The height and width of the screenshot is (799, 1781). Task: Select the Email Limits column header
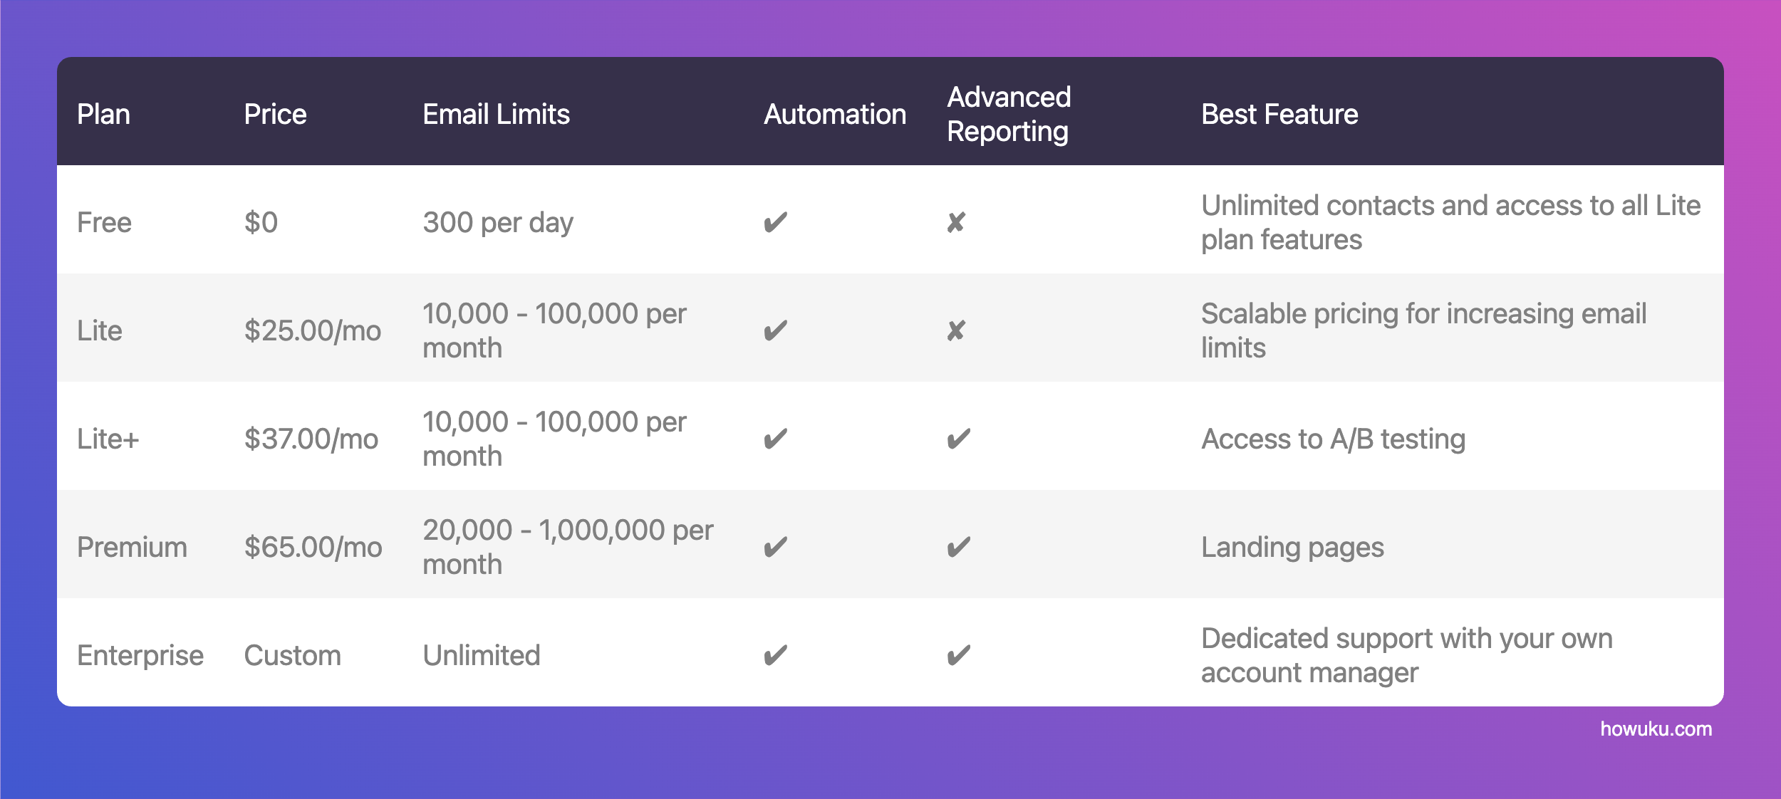pos(496,115)
